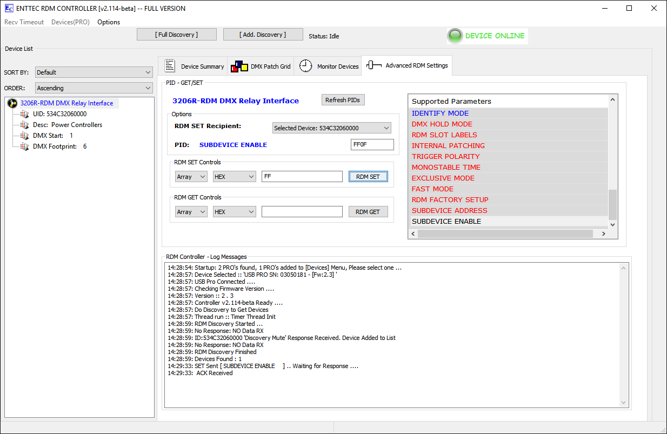667x434 pixels.
Task: Open the Options menu
Action: click(x=109, y=22)
